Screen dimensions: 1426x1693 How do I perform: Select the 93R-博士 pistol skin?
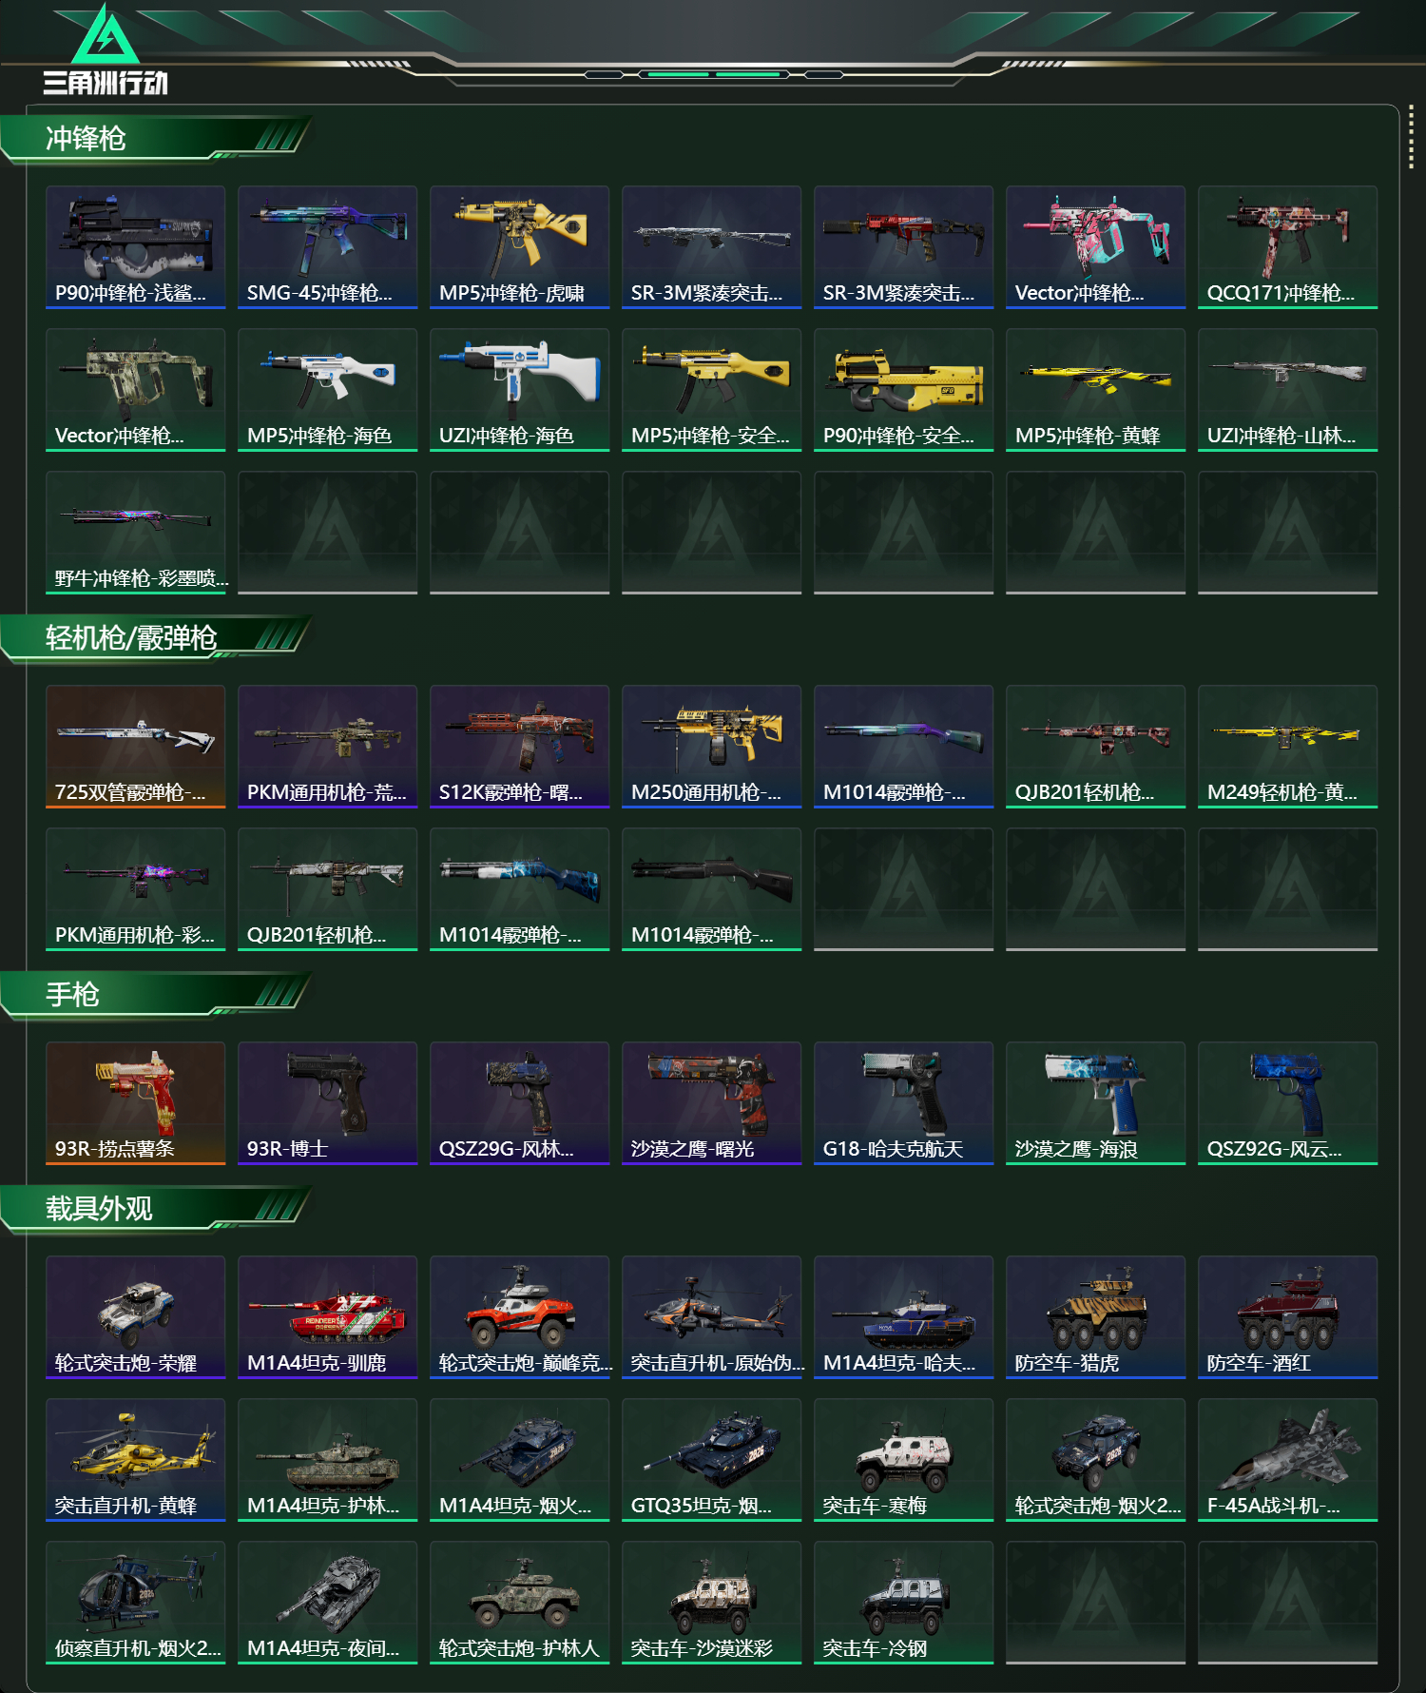(x=327, y=1103)
